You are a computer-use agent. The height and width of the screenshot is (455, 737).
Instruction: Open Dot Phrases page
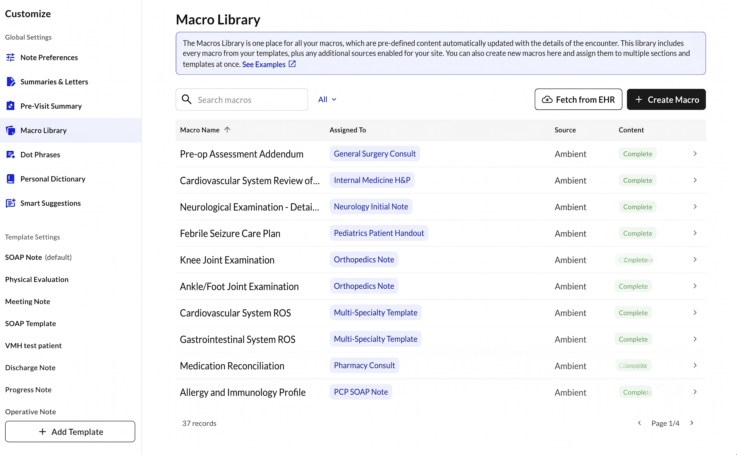pyautogui.click(x=70, y=155)
